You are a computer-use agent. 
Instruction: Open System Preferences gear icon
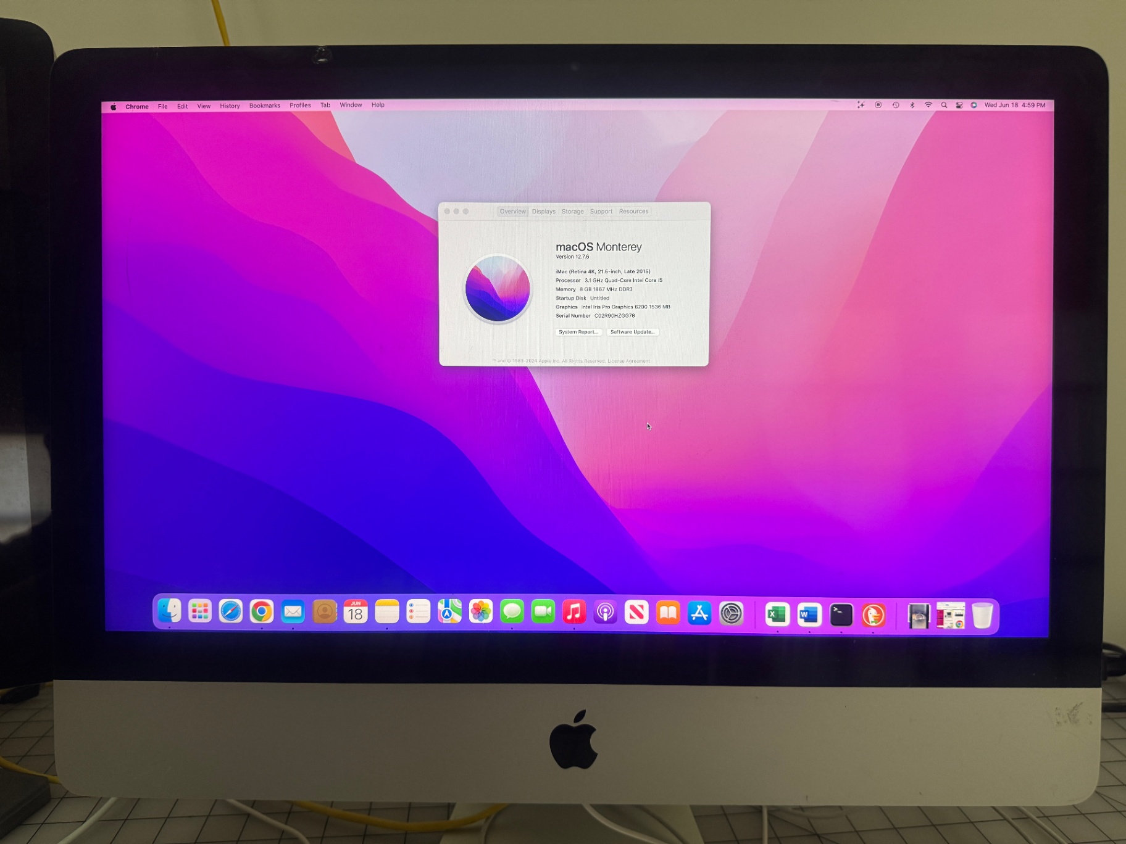click(x=731, y=614)
